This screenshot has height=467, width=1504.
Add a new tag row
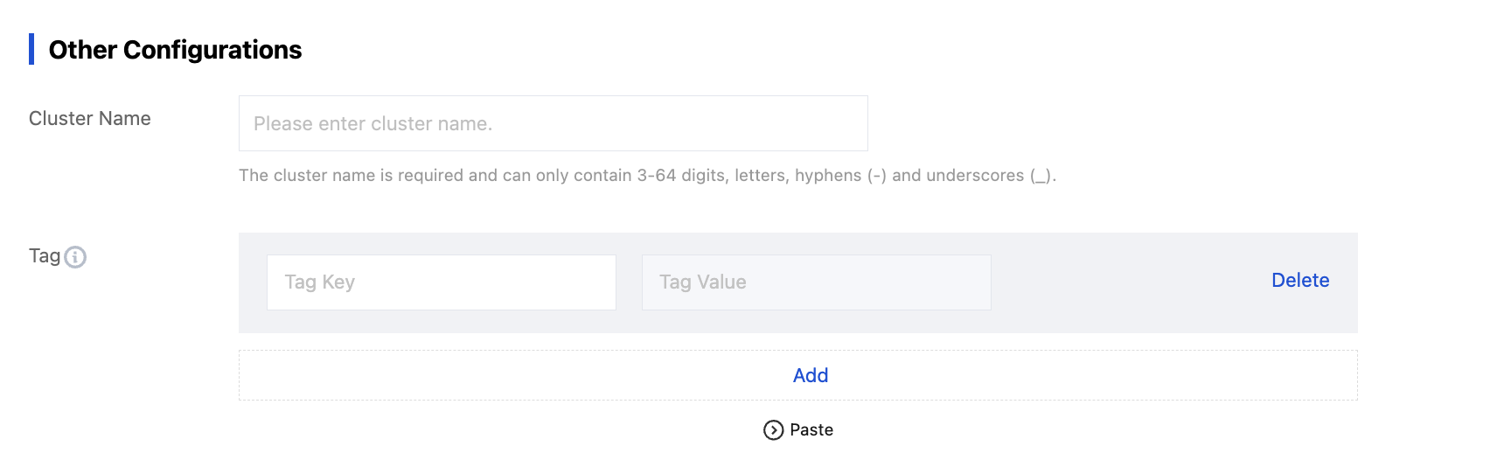click(810, 375)
